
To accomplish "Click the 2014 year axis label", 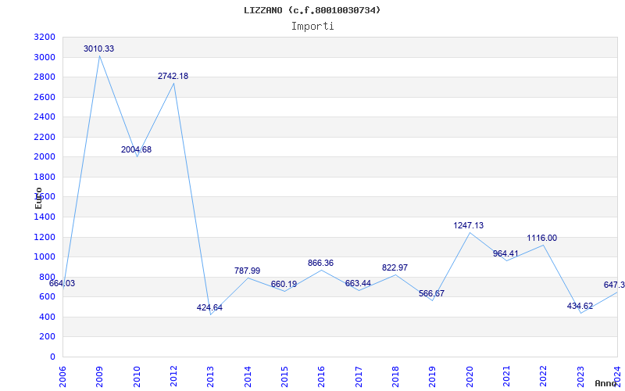I will [248, 377].
